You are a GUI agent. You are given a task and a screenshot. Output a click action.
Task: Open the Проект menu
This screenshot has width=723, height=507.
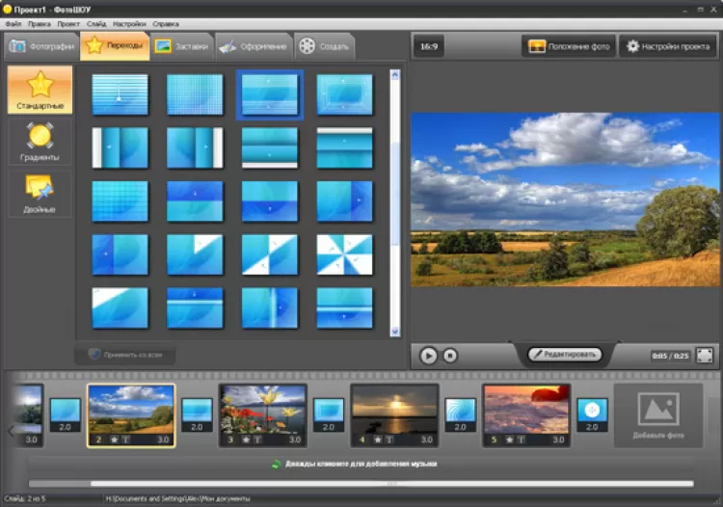click(68, 24)
